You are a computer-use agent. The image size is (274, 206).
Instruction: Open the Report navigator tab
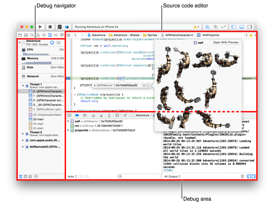pyautogui.click(x=62, y=35)
